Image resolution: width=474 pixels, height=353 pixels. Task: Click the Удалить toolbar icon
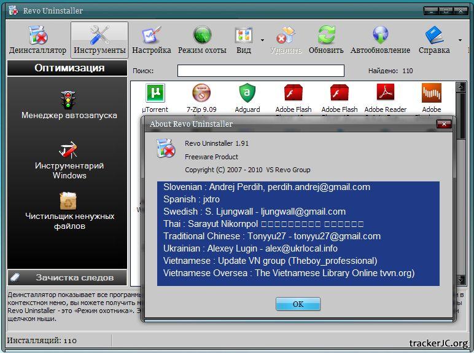286,36
